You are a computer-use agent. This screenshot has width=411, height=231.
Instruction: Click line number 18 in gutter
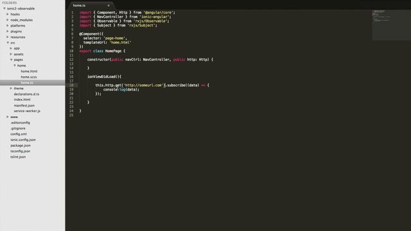point(71,85)
